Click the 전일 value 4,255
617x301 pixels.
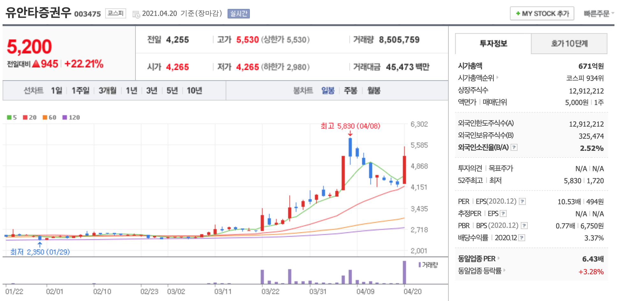point(178,40)
